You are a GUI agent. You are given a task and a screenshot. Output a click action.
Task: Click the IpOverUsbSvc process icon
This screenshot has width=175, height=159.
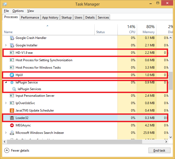pyautogui.click(x=12, y=103)
